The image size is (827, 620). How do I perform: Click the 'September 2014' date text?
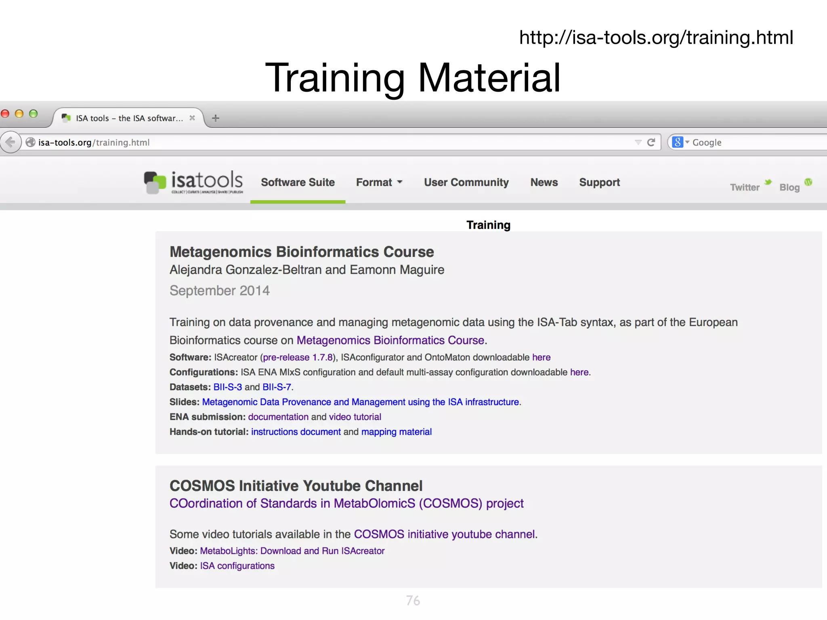pyautogui.click(x=220, y=291)
